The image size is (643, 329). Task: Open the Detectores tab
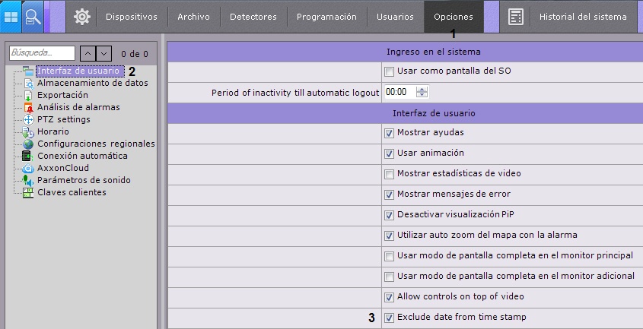(253, 16)
